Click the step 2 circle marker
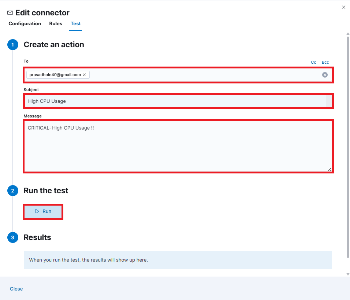Screen dimensions: 350x300 12,191
